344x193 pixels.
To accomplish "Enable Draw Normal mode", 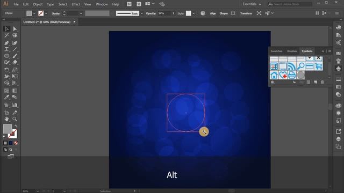I will tap(5, 150).
